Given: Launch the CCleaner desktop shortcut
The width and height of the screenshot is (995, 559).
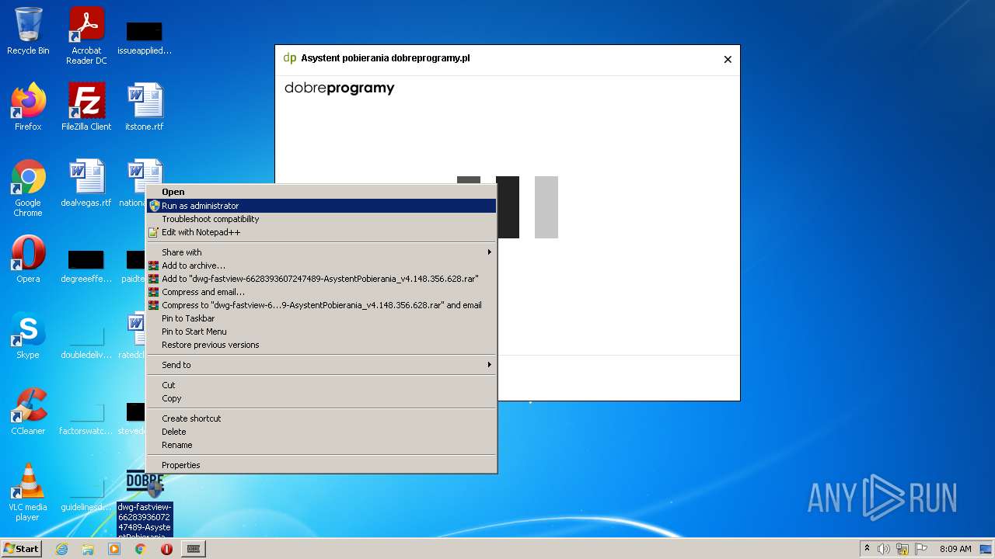Looking at the screenshot, I should 28,411.
